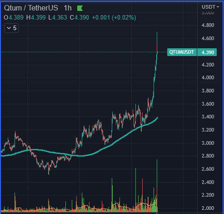
Task: Click the 2.600 price axis label
Action: click(x=208, y=169)
